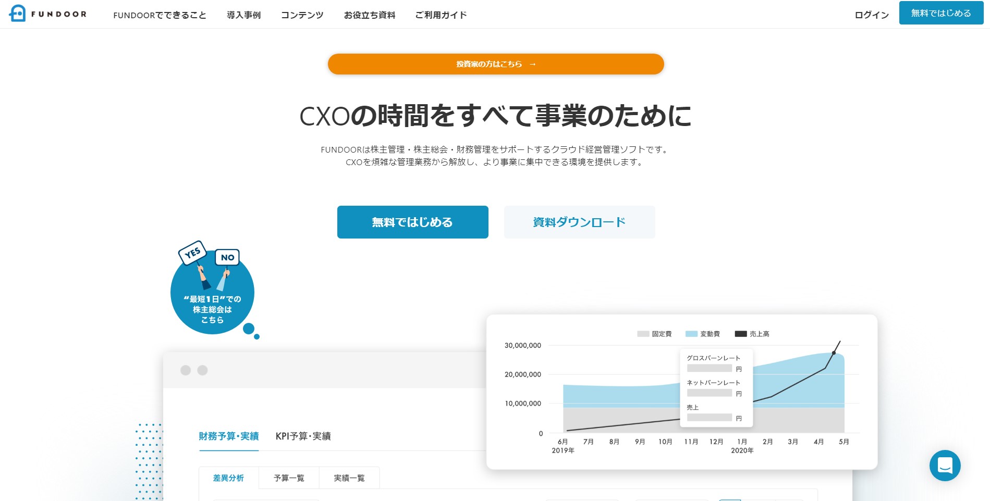Click the 固定費 legend marker
Image resolution: width=990 pixels, height=501 pixels.
(643, 334)
